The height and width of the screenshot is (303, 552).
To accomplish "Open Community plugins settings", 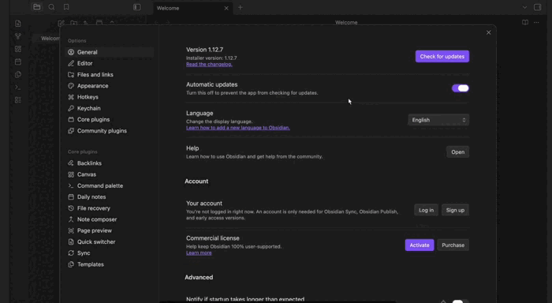I will [109, 131].
